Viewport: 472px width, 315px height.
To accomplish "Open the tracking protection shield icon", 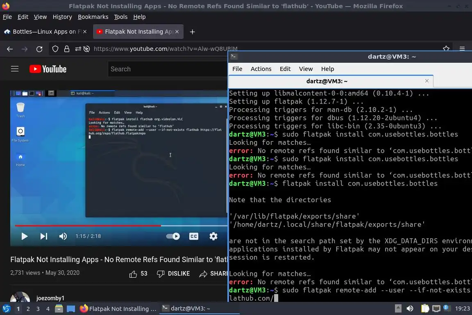I will 55,49.
